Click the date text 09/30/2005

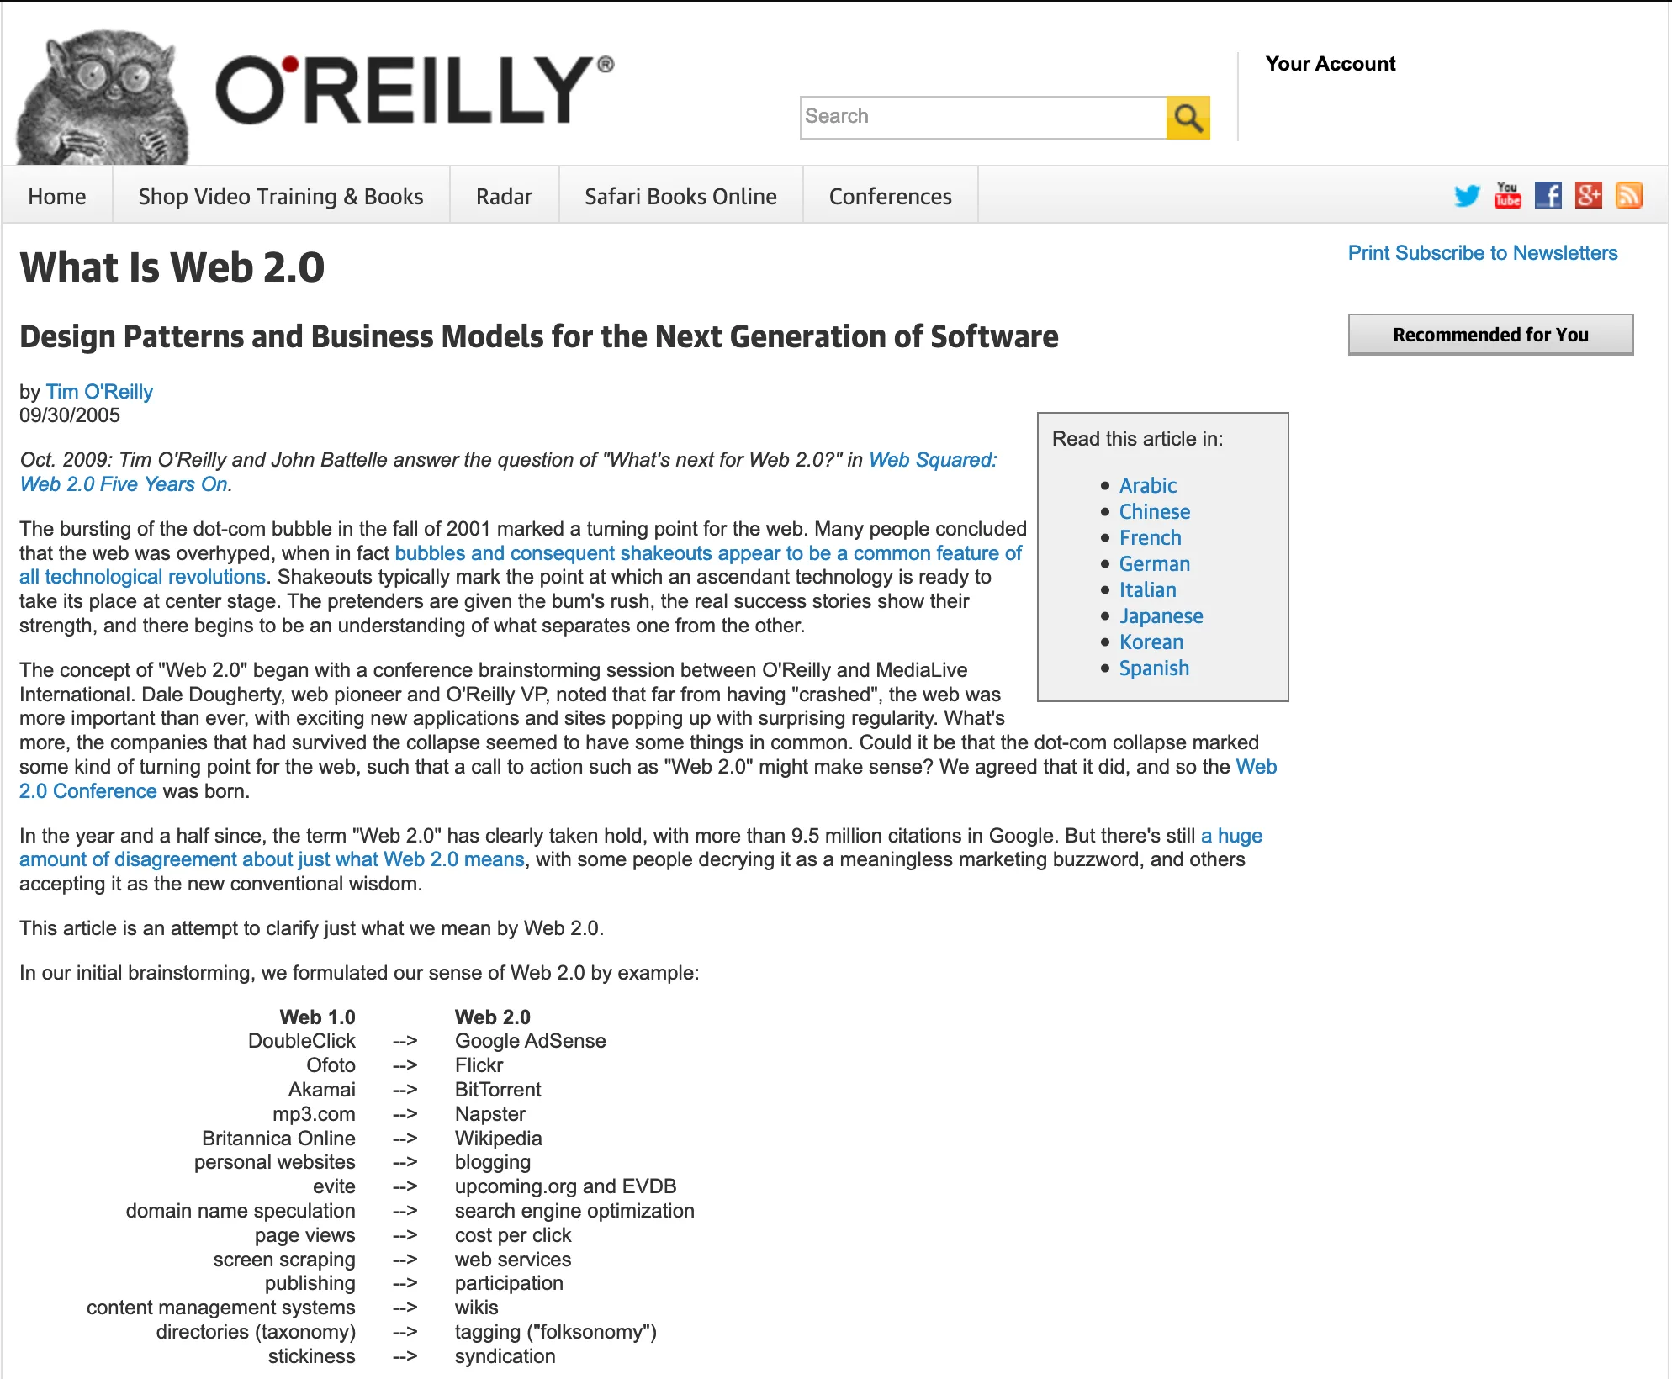click(69, 415)
